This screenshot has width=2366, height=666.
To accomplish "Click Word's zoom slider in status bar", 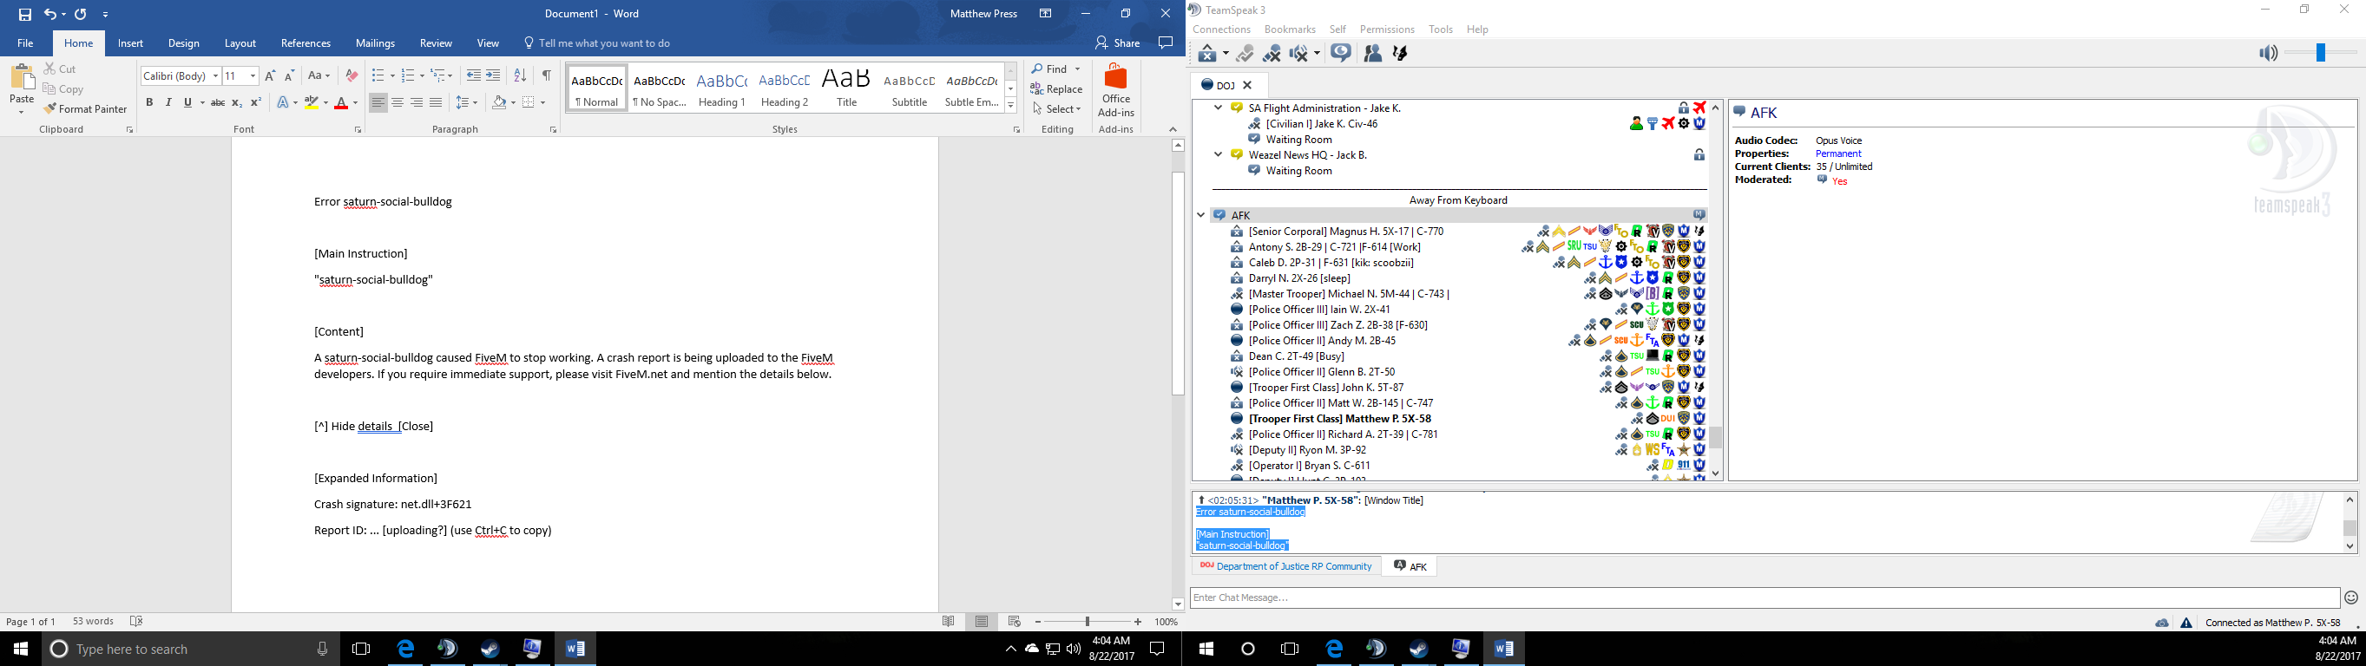I will point(1087,622).
